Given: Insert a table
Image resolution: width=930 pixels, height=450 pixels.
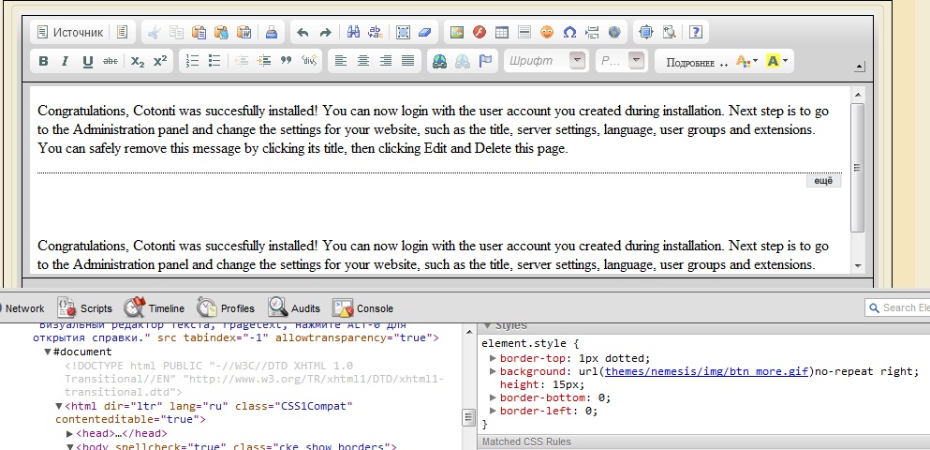Looking at the screenshot, I should tap(502, 32).
